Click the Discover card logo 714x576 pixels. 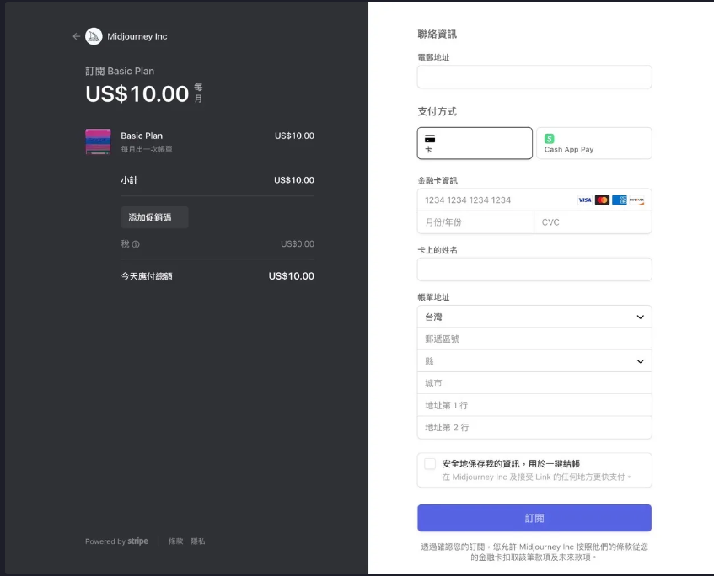tap(636, 200)
